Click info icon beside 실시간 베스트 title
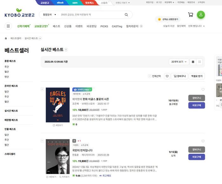 (66, 50)
